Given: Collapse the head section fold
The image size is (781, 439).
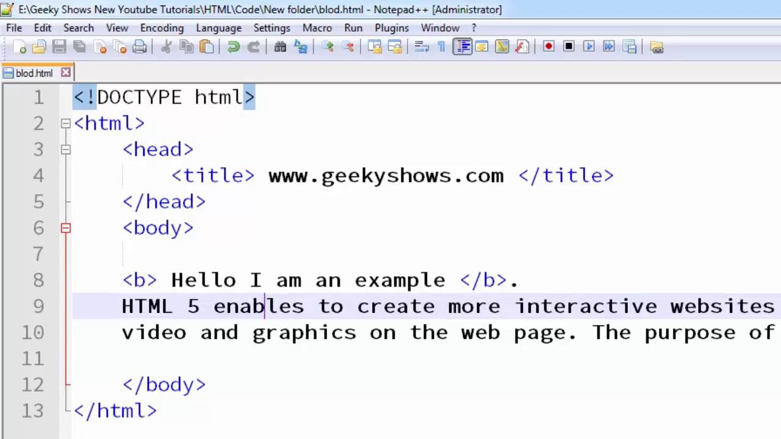Looking at the screenshot, I should 66,149.
